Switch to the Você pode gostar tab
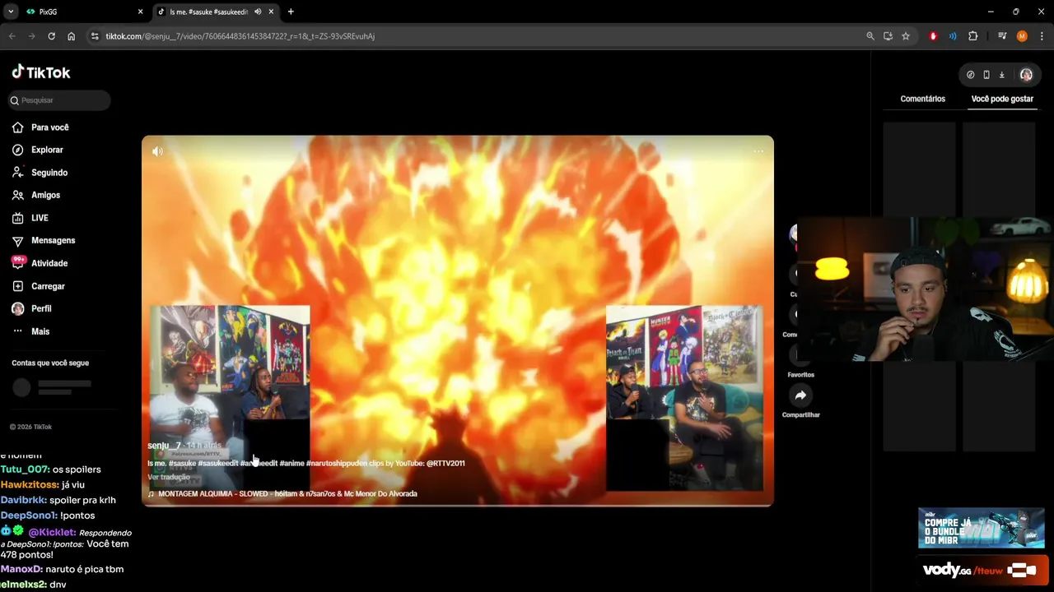 [x=1002, y=99]
